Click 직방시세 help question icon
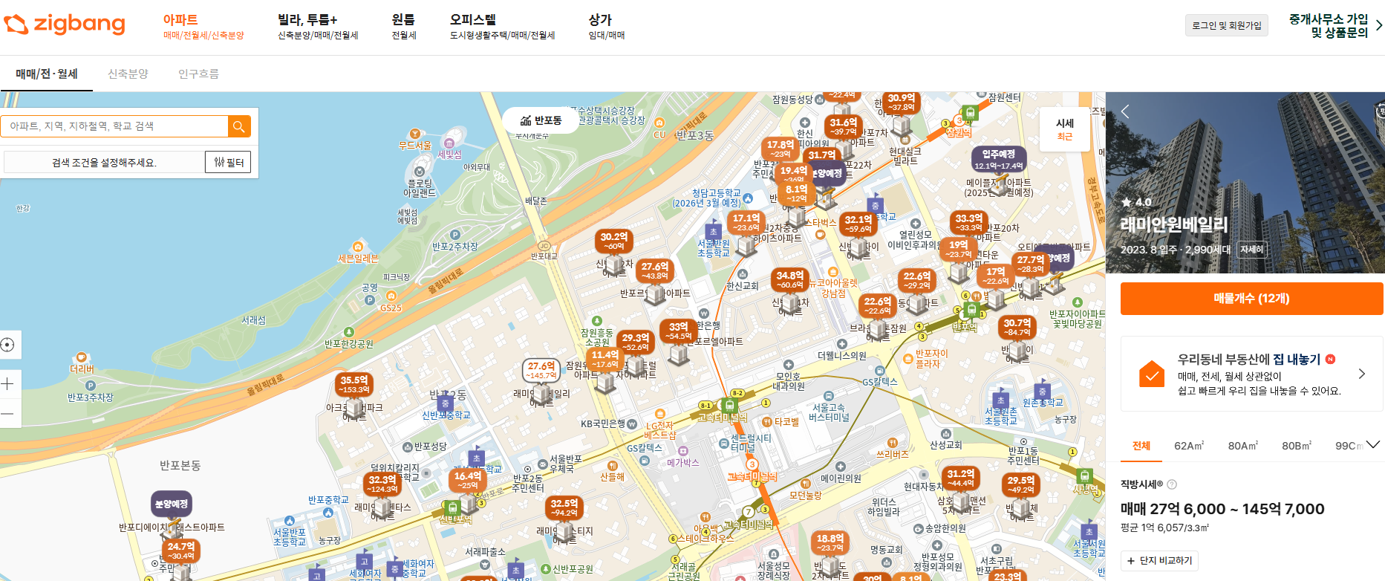 (x=1172, y=484)
